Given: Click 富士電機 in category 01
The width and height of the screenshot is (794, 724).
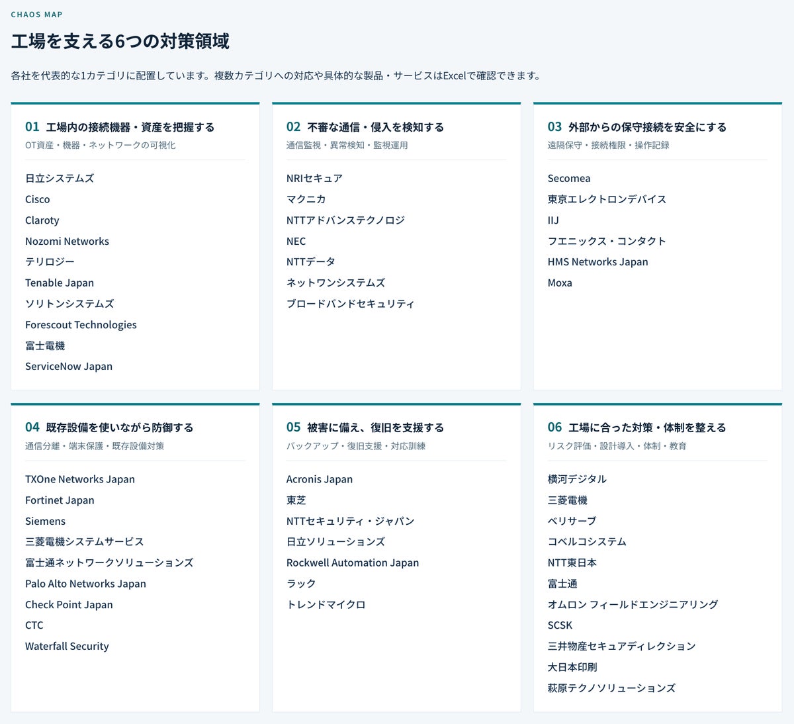Looking at the screenshot, I should point(45,345).
